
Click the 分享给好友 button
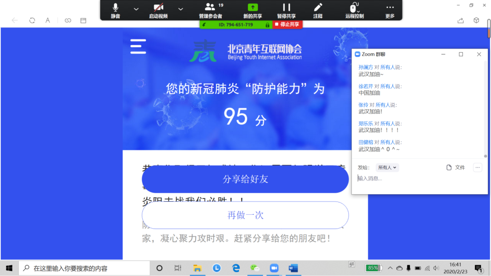pyautogui.click(x=245, y=179)
